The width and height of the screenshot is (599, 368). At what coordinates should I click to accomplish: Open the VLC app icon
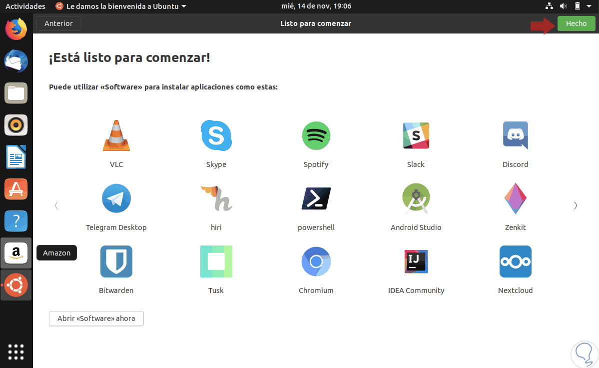116,135
